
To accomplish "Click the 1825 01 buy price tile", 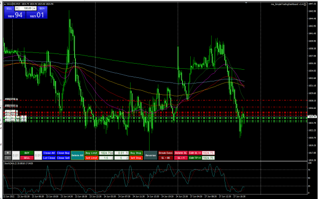I will pos(37,15).
